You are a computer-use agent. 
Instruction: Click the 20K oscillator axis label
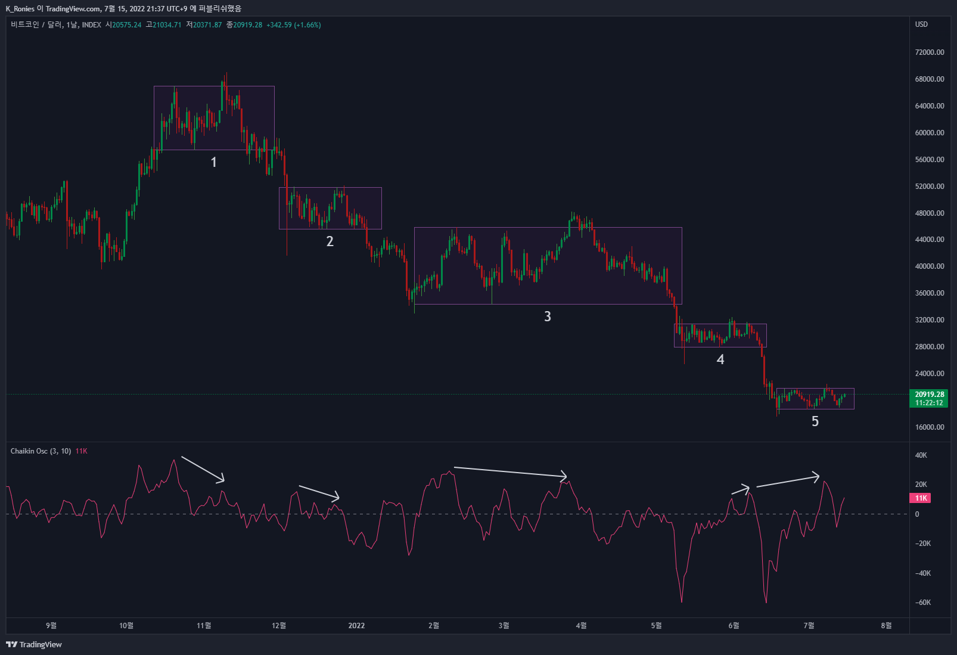pyautogui.click(x=921, y=485)
